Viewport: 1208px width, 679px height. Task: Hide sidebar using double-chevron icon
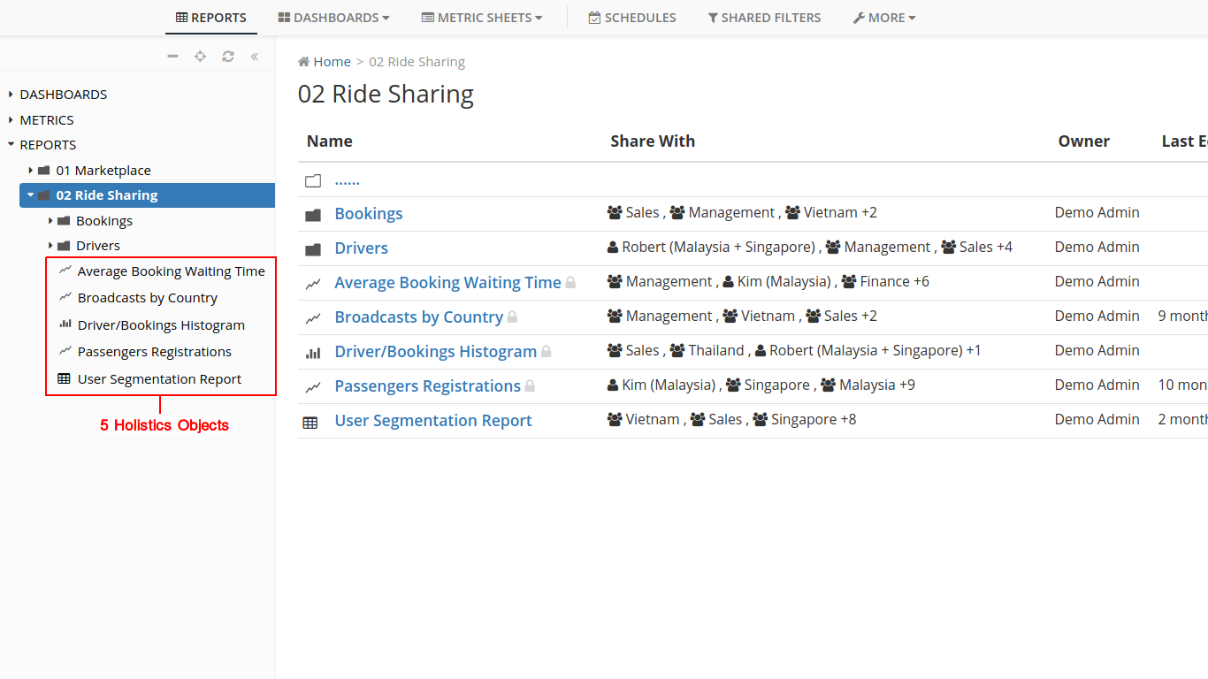(x=255, y=57)
